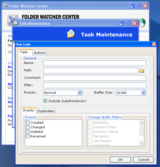The height and width of the screenshot is (167, 160).
Task: Switch to the Task tab
Action: (x=25, y=52)
